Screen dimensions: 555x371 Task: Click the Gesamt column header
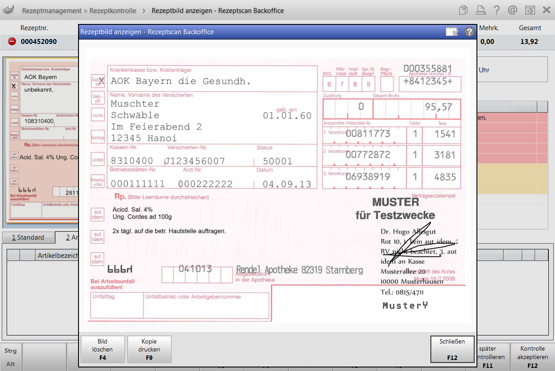[x=530, y=28]
